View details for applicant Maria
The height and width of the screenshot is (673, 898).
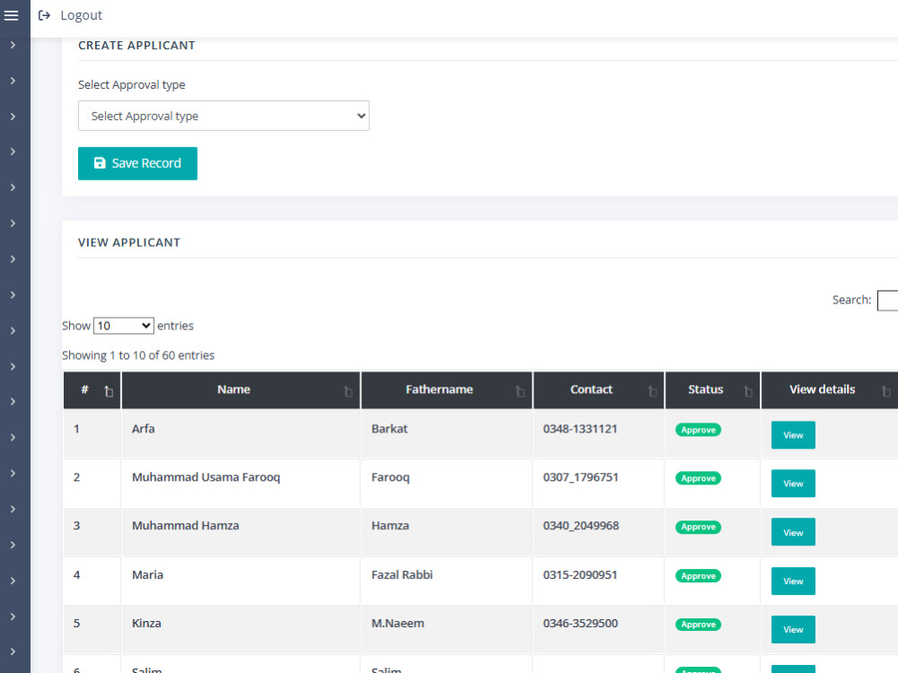click(793, 581)
